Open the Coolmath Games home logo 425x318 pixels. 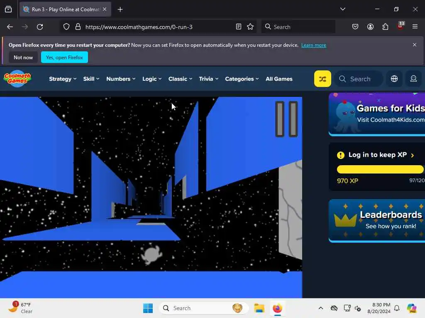[x=17, y=79]
